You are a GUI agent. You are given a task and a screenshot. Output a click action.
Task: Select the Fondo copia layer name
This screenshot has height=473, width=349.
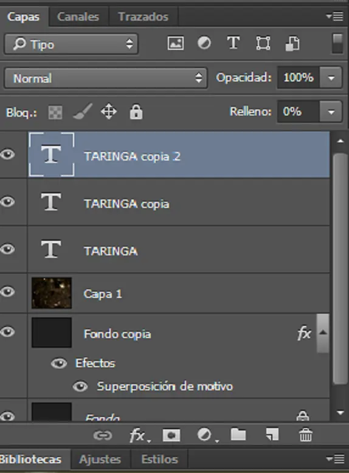coord(117,334)
